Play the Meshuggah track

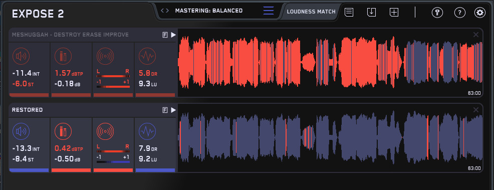click(173, 35)
